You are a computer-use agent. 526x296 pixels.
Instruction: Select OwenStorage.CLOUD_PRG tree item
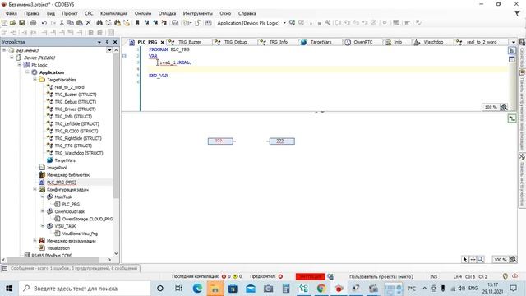pyautogui.click(x=87, y=219)
